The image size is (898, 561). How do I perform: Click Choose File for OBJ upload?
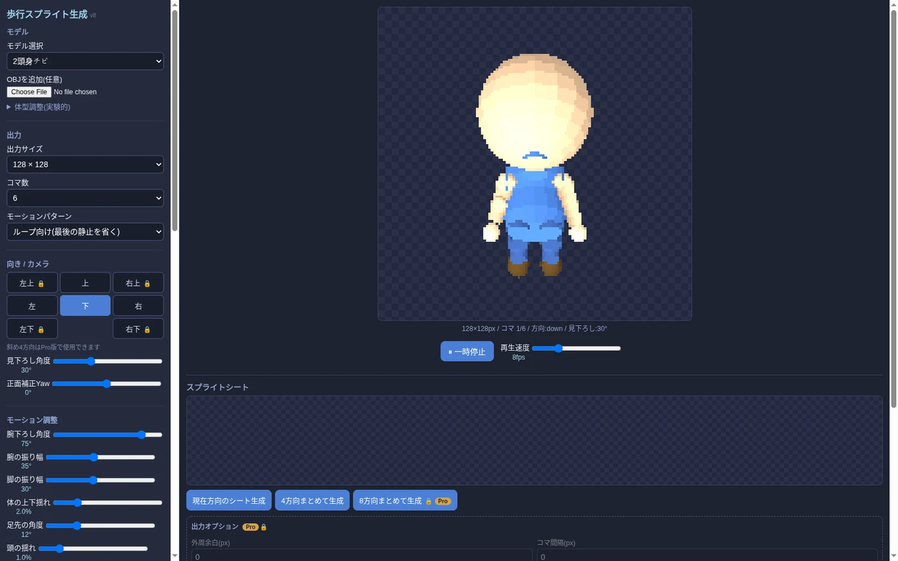(x=29, y=92)
